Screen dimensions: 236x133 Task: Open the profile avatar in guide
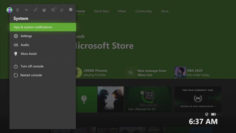click(9, 10)
